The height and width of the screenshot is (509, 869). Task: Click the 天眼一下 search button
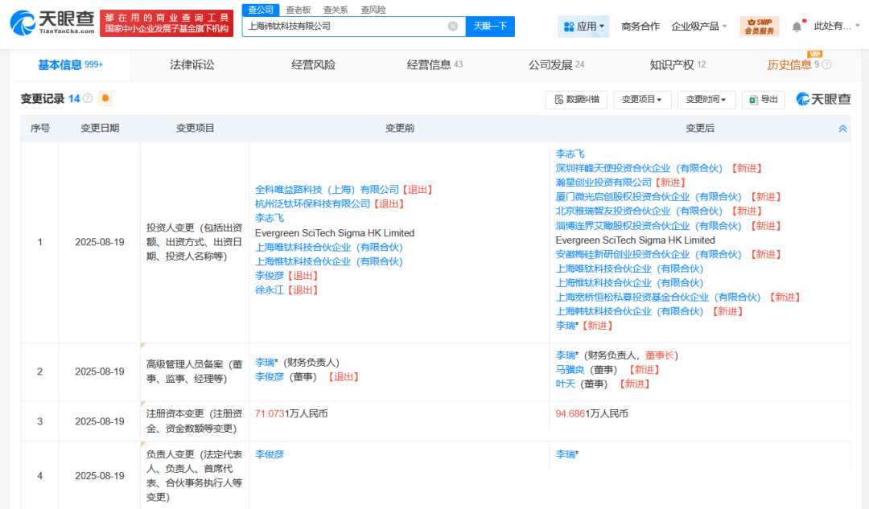pyautogui.click(x=490, y=26)
